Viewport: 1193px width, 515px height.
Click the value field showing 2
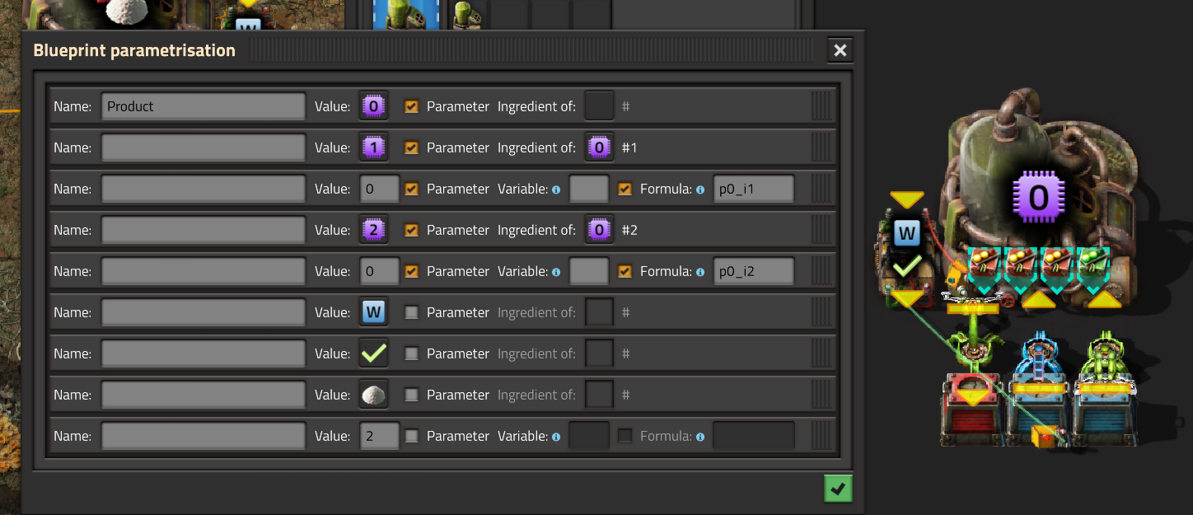click(x=380, y=436)
